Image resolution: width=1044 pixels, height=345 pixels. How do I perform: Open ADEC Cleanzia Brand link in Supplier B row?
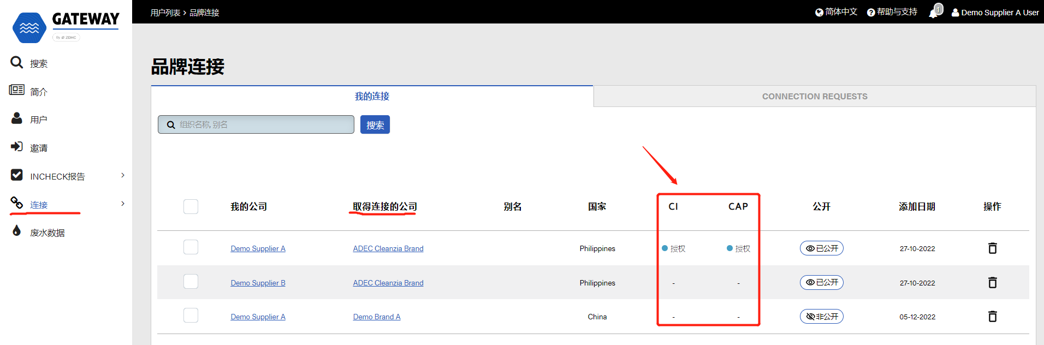click(x=388, y=283)
